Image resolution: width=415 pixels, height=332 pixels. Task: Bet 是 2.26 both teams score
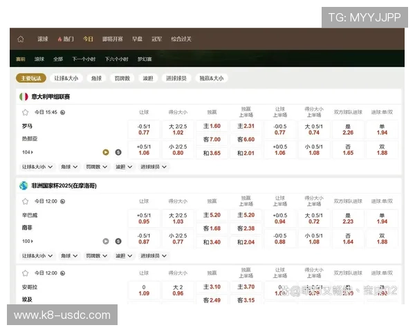click(348, 130)
